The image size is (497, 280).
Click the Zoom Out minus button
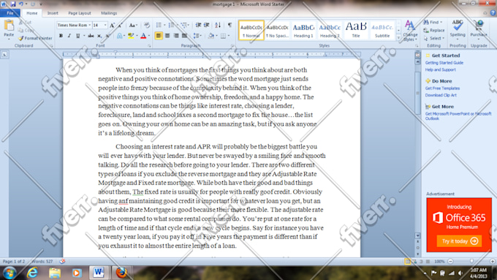450,261
